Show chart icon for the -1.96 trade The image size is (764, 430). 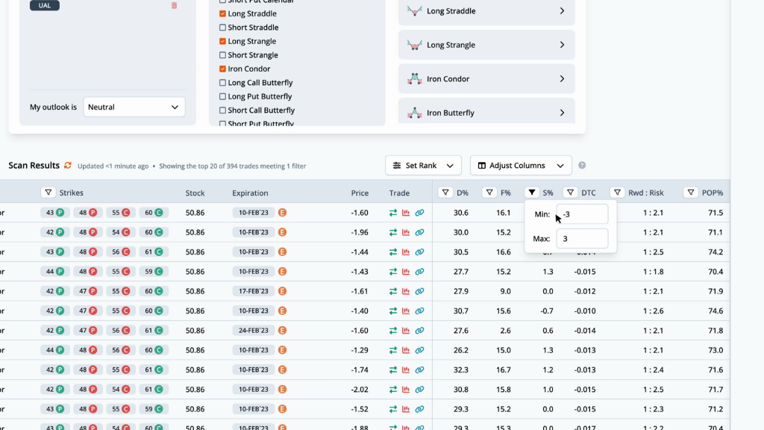[x=406, y=232]
